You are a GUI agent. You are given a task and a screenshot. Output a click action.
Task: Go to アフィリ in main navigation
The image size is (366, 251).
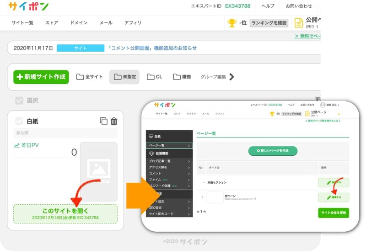tap(133, 22)
